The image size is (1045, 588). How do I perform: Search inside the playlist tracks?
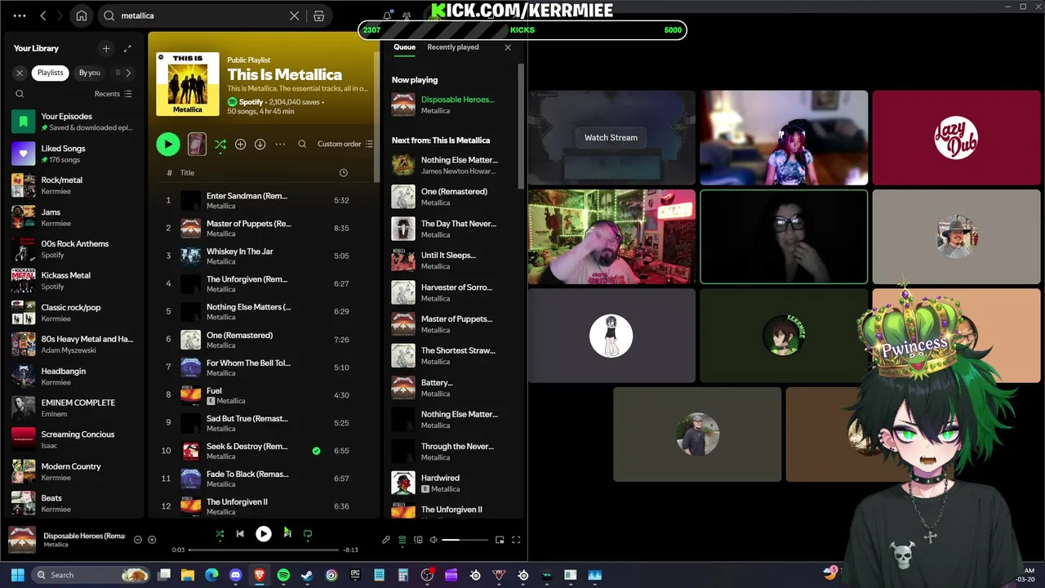pos(302,144)
